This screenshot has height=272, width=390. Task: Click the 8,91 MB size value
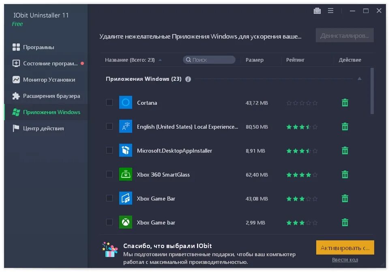255,151
